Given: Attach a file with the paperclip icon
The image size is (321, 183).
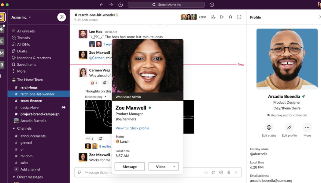Looking at the screenshot, I should coord(229,172).
